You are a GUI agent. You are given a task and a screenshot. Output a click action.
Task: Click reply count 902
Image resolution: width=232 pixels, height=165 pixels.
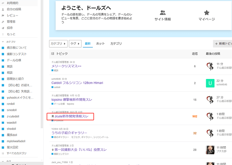(x=195, y=116)
